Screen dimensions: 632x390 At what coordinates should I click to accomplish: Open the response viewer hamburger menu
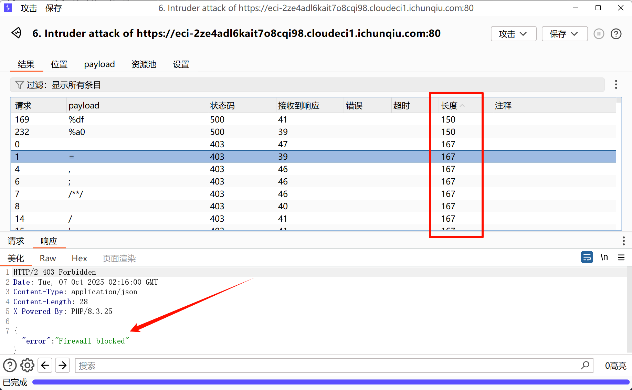pyautogui.click(x=621, y=257)
